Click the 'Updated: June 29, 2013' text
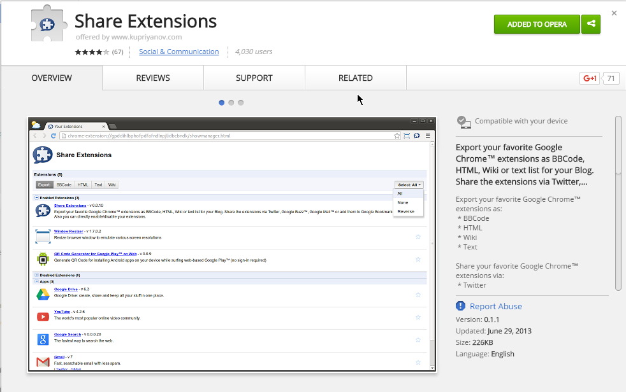The image size is (626, 392). 493,331
